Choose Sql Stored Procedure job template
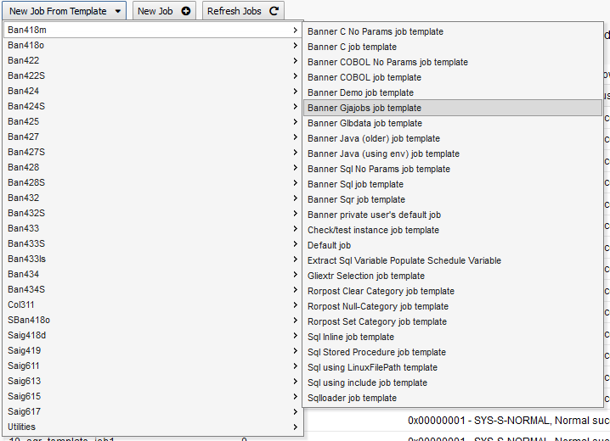 (376, 352)
